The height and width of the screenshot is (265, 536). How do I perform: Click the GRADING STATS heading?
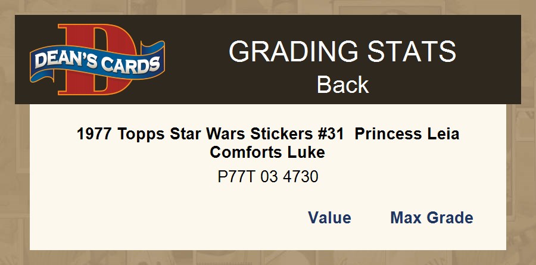pos(342,52)
